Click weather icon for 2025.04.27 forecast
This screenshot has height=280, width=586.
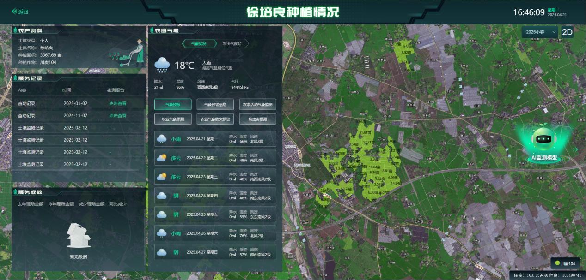click(162, 252)
